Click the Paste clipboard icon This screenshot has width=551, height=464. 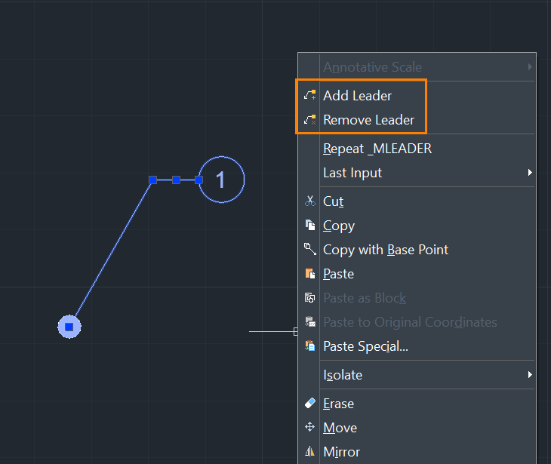pos(309,273)
